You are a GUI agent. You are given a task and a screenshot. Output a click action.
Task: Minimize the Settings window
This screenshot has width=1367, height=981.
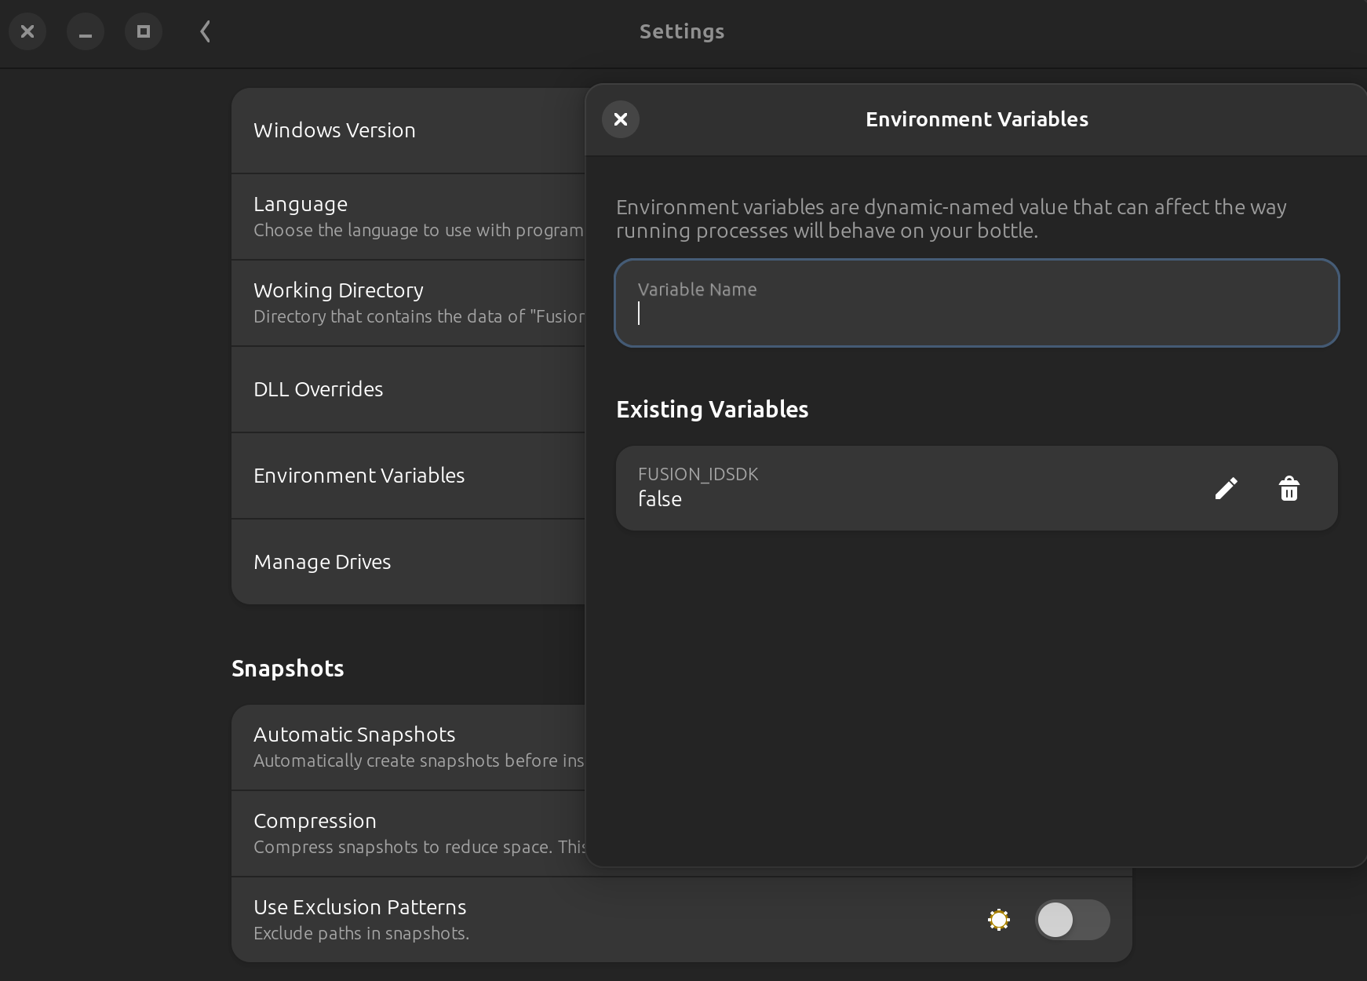86,31
